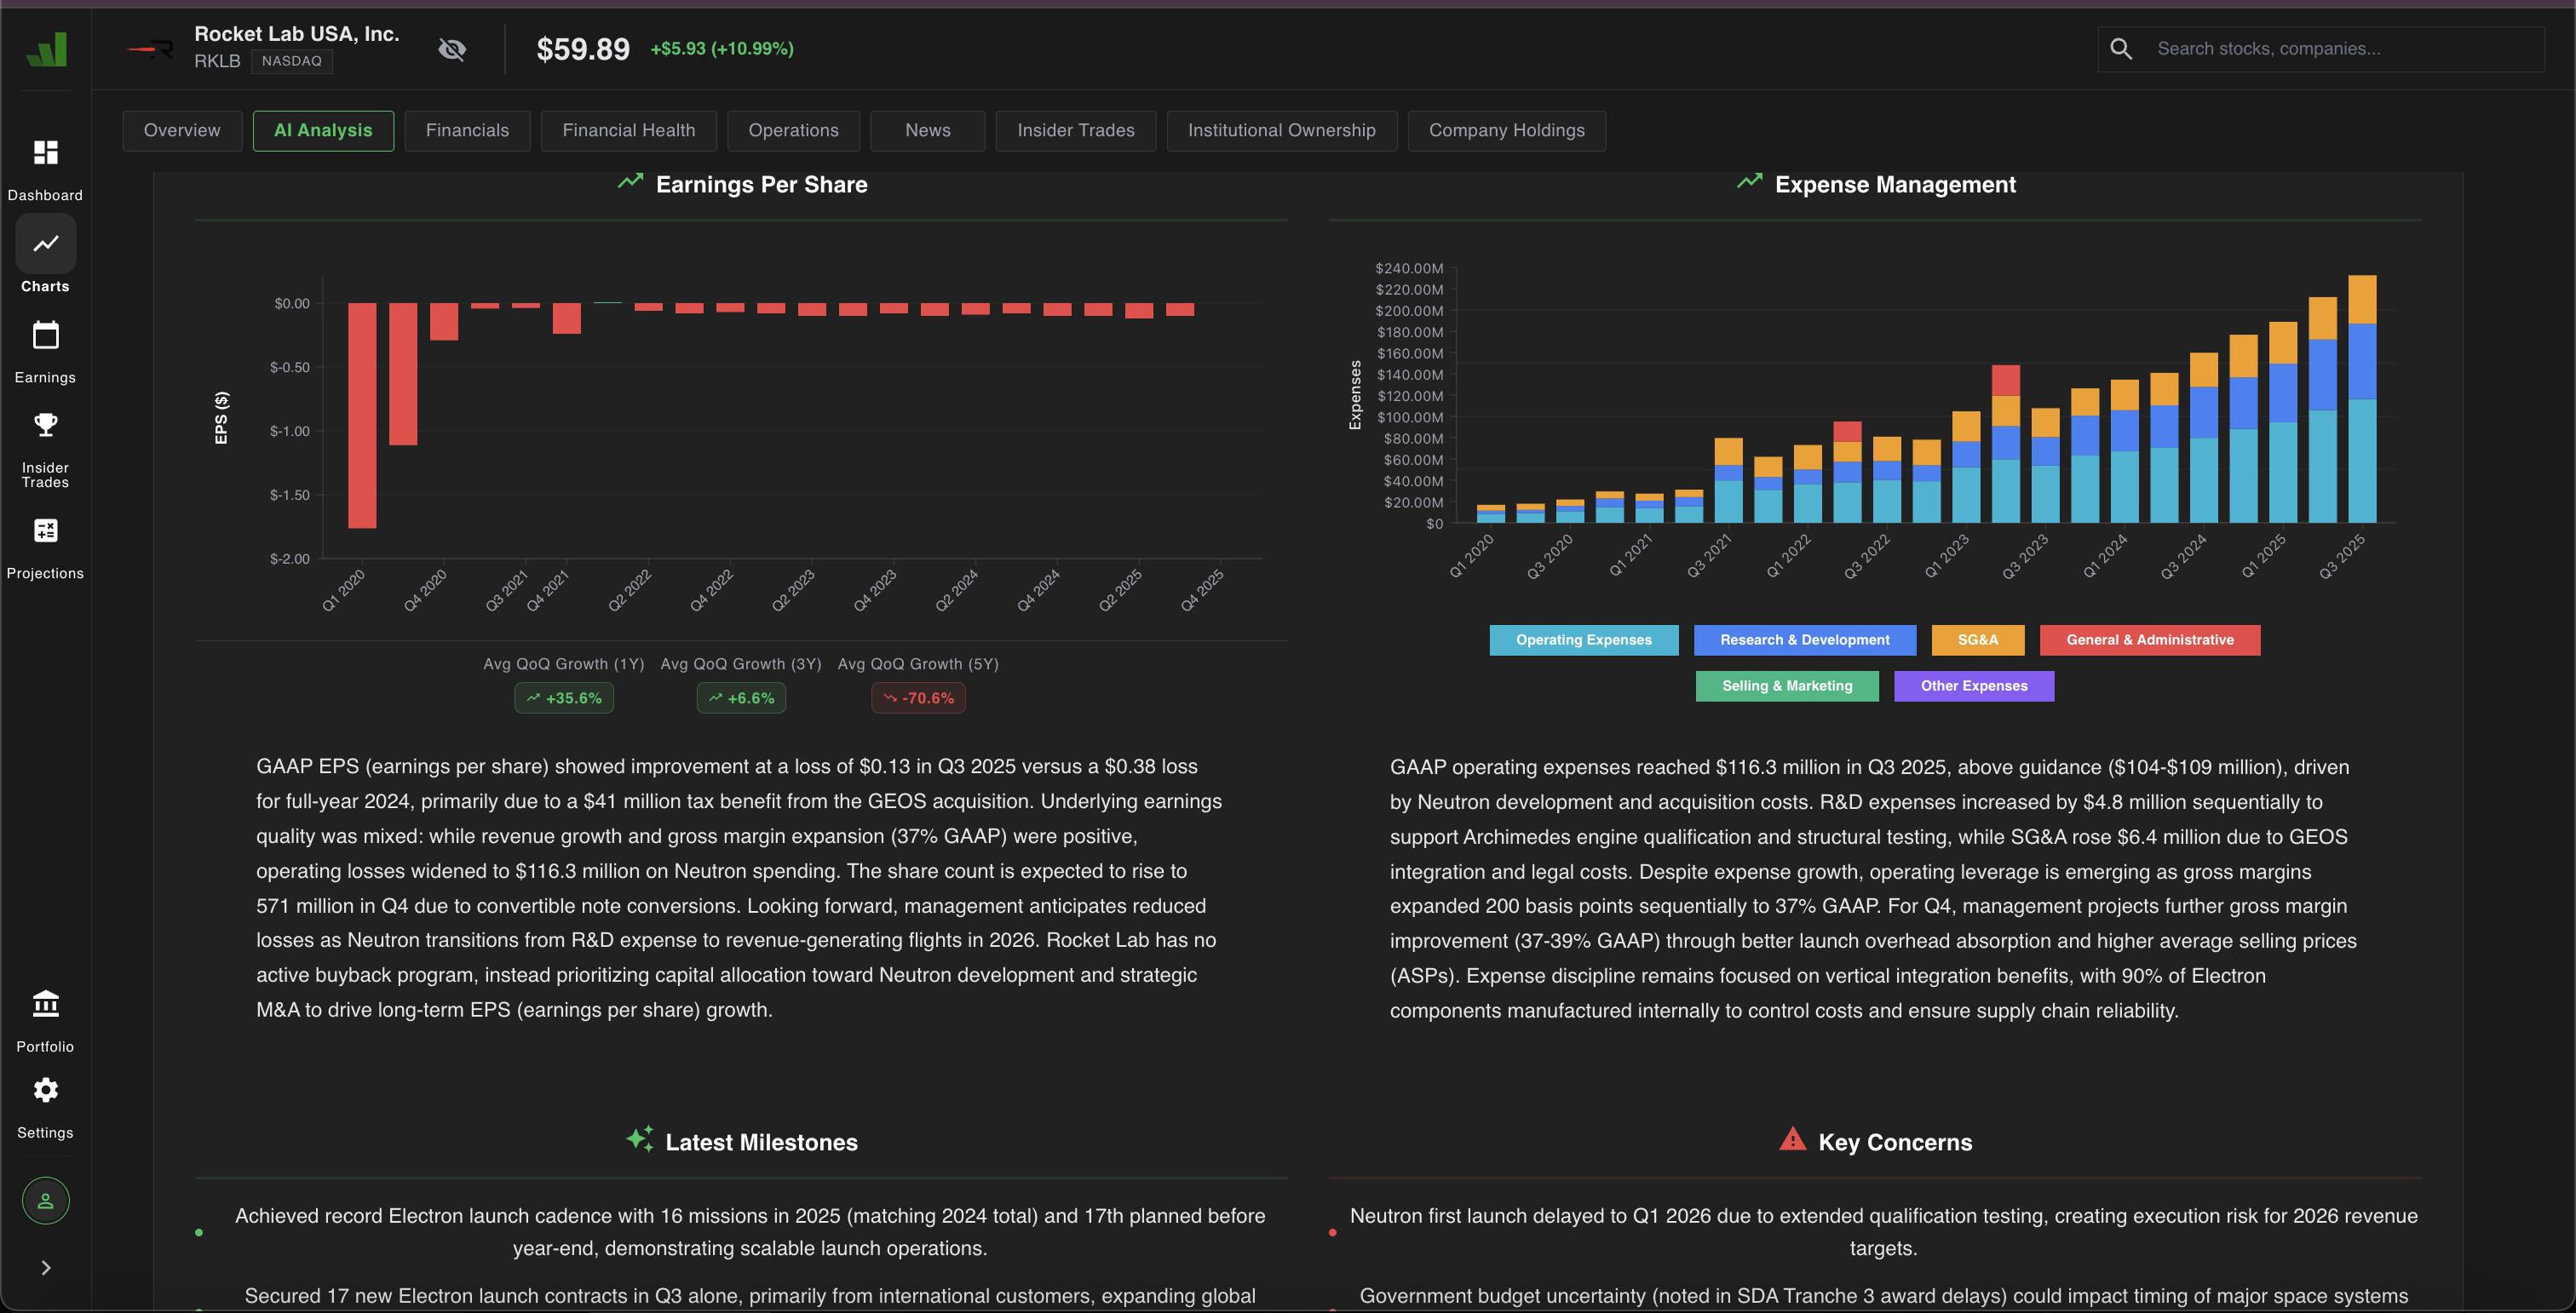Open the News tab

tap(927, 130)
